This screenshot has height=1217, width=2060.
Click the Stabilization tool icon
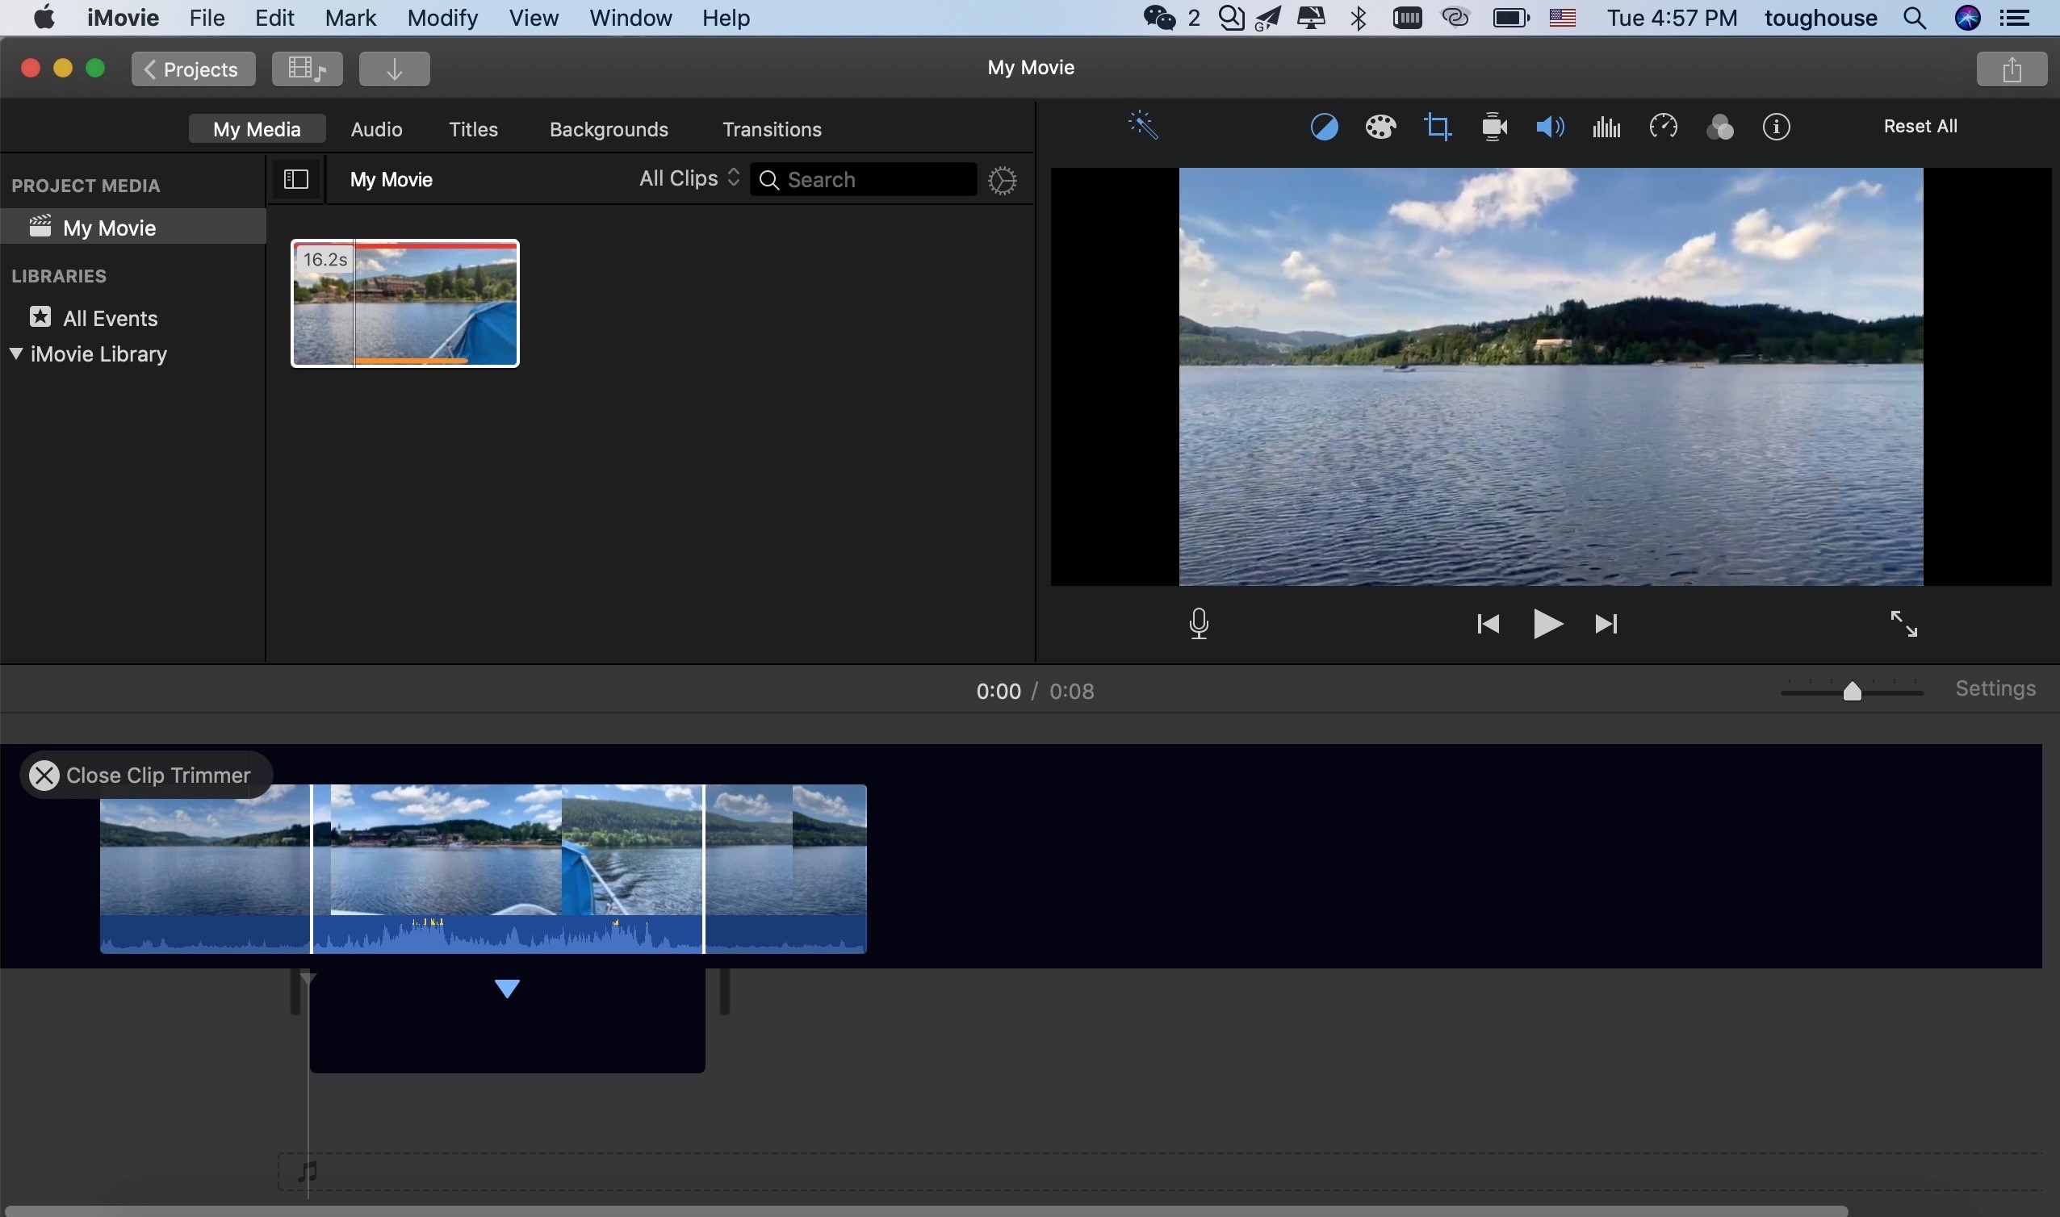1495,128
